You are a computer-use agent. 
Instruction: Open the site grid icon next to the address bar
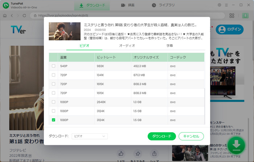tap(232, 16)
